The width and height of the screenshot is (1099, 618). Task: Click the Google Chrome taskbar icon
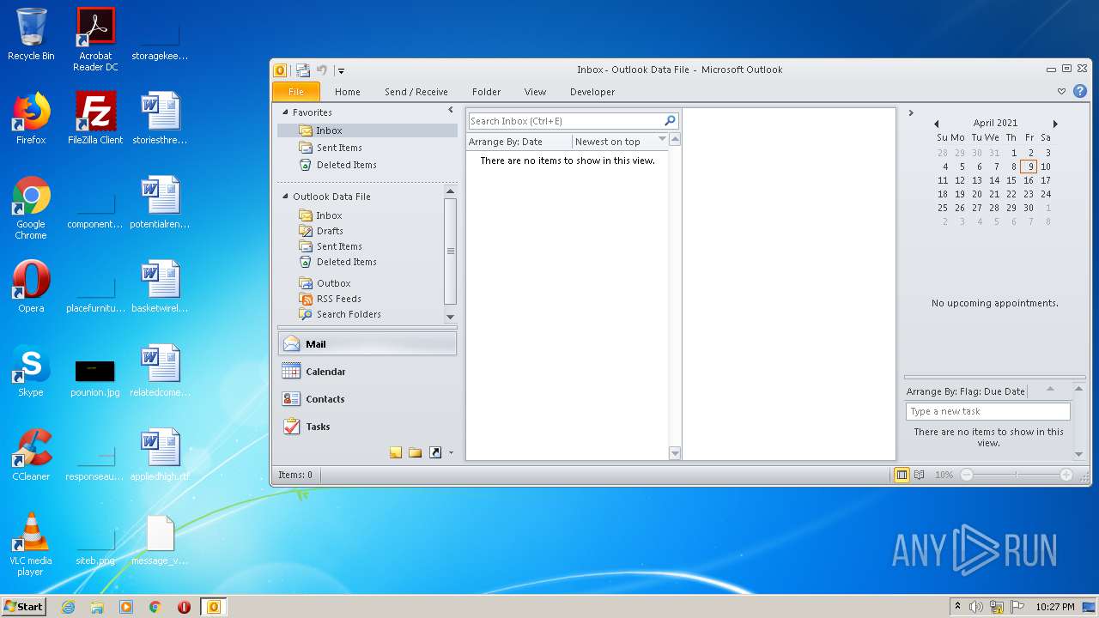(155, 607)
